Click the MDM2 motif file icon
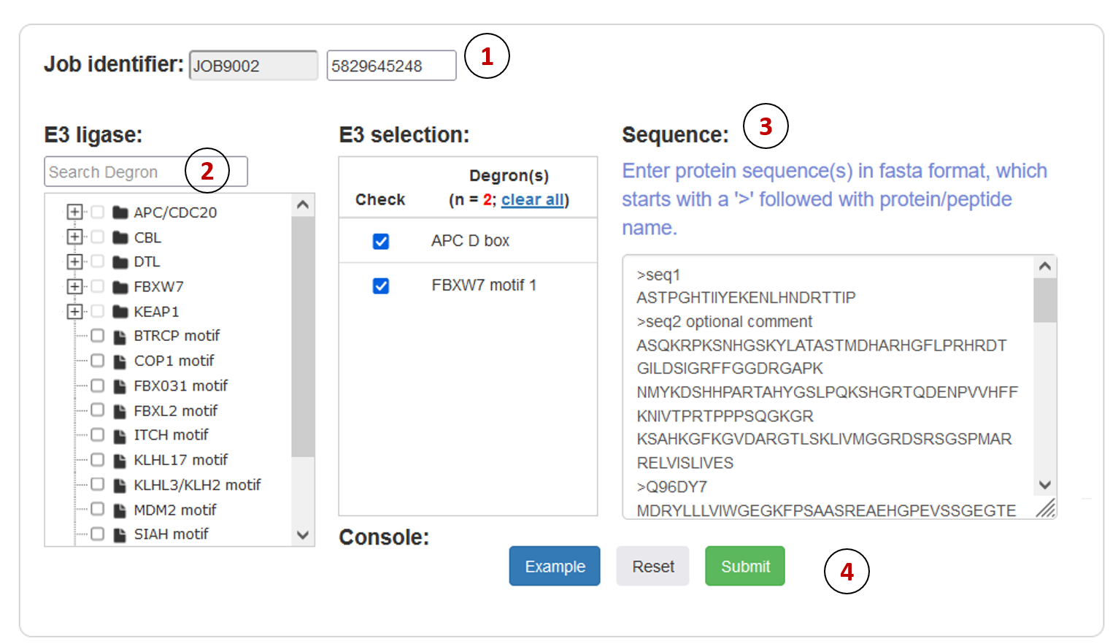The height and width of the screenshot is (644, 1110). coord(120,510)
